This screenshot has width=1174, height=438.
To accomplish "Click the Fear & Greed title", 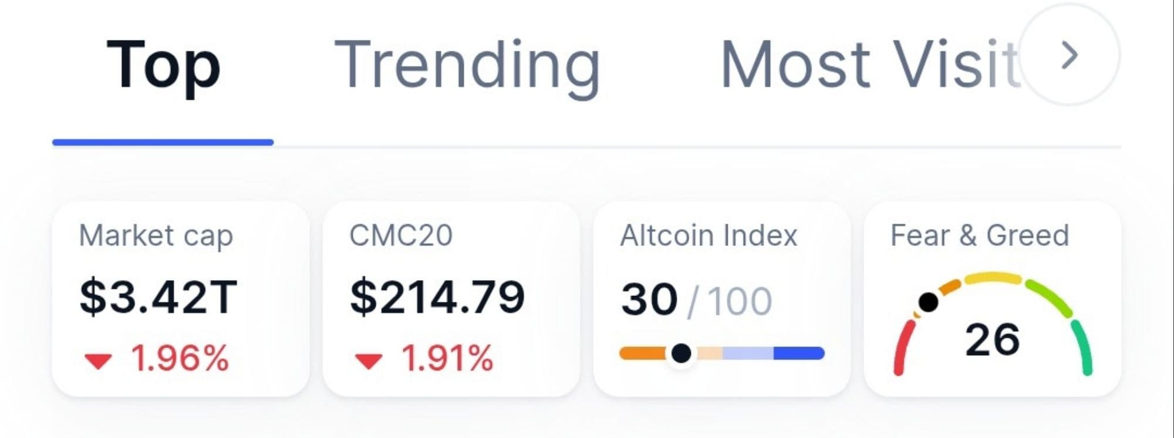I will coord(980,236).
